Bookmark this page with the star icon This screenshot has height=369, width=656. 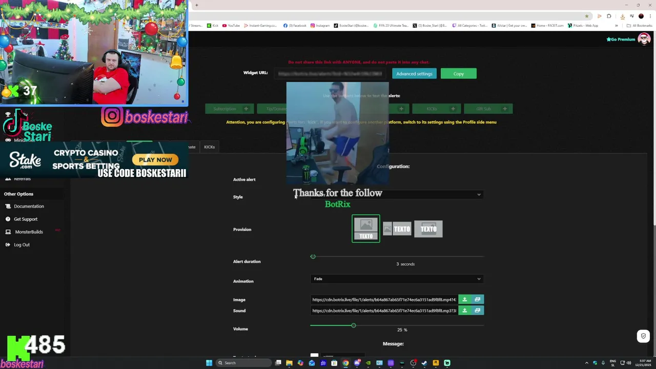587,16
